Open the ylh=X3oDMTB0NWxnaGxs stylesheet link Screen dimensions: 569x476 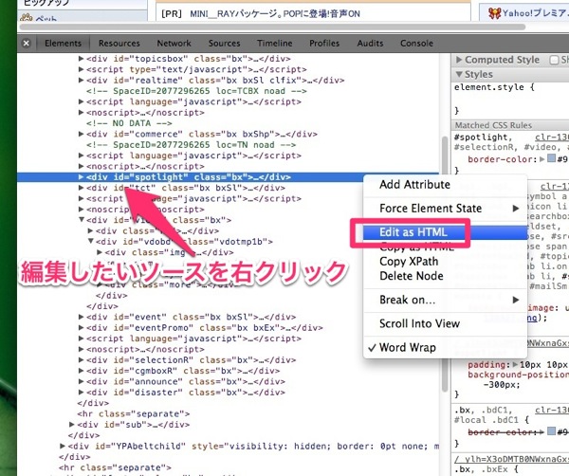[x=512, y=459]
